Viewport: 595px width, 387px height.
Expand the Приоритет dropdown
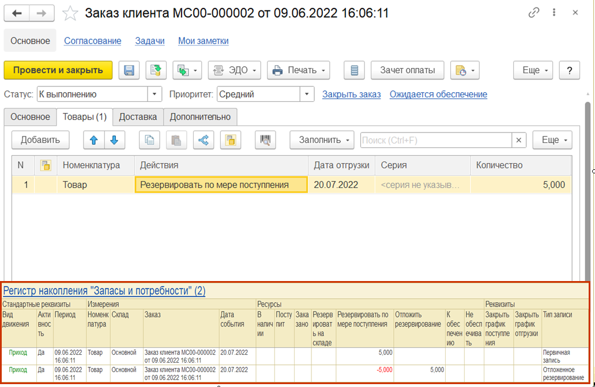308,94
